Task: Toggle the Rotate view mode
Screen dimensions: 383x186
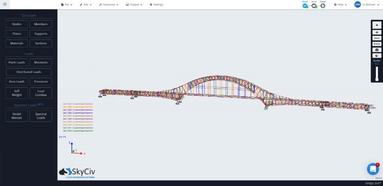Action: coord(377,44)
